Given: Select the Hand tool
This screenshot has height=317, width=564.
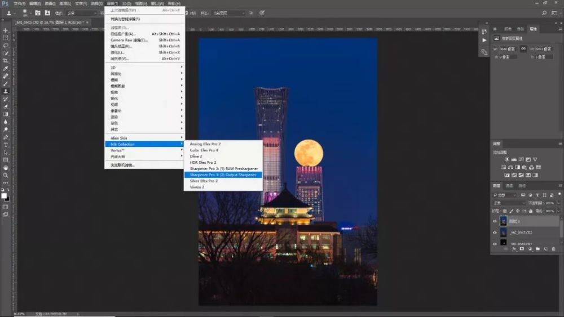Looking at the screenshot, I should (6, 167).
